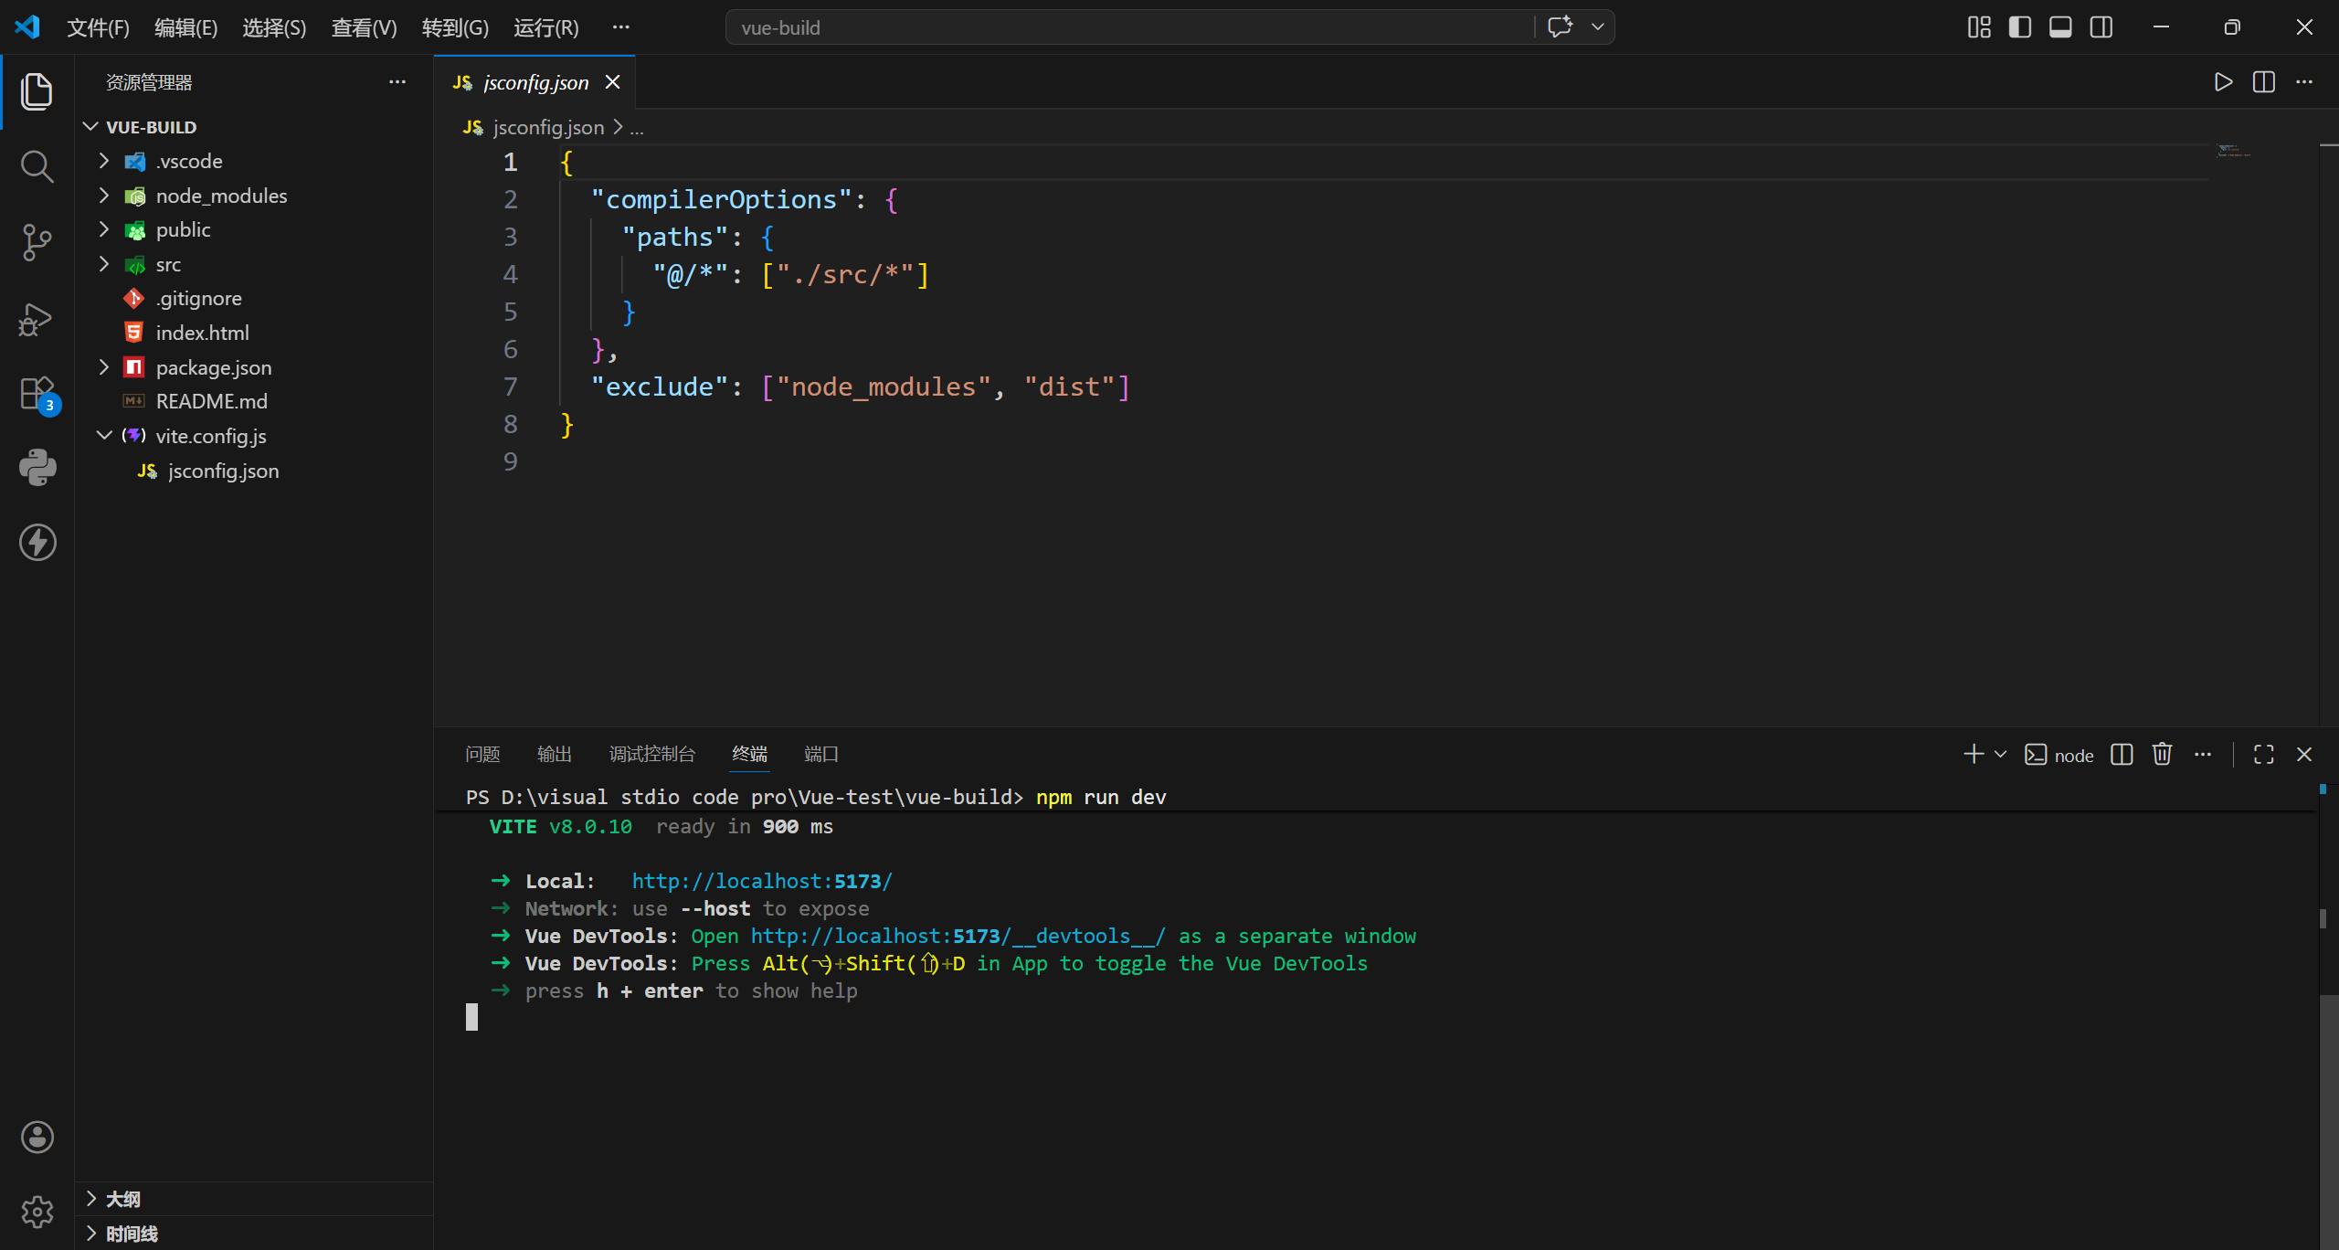Open the Python extension panel icon
This screenshot has width=2339, height=1250.
(37, 467)
